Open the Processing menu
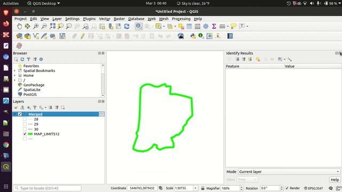Image resolution: width=342 pixels, height=192 pixels. [x=181, y=19]
